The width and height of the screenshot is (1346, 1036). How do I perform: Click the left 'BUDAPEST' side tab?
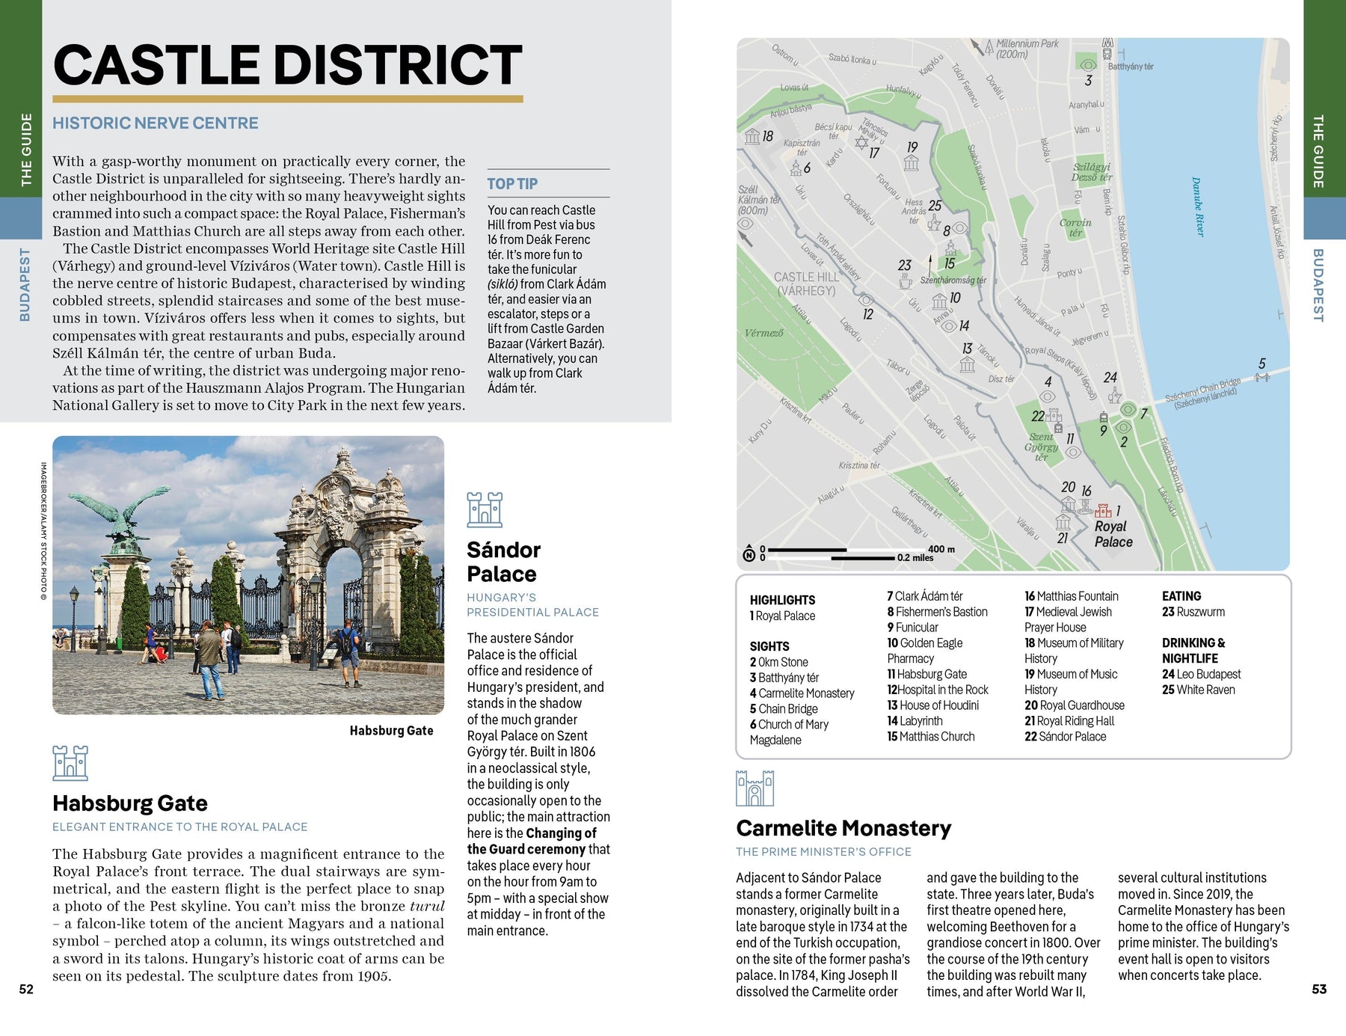25,285
